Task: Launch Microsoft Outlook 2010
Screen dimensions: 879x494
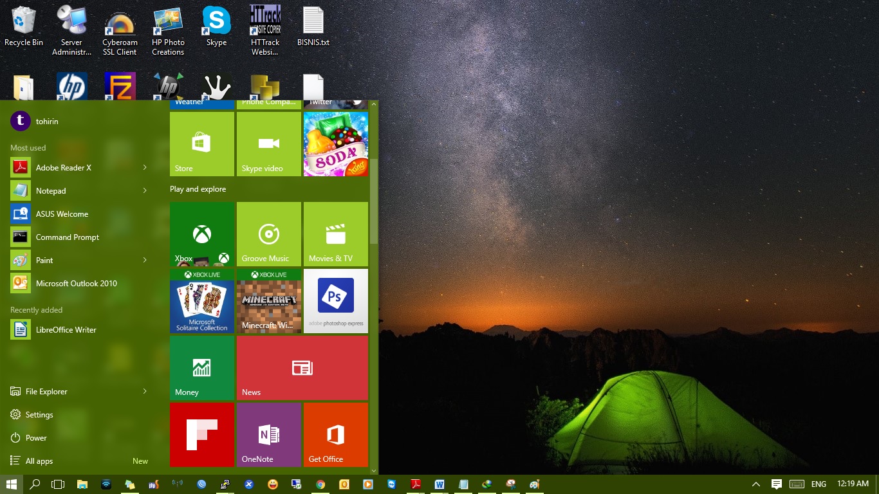Action: point(81,284)
